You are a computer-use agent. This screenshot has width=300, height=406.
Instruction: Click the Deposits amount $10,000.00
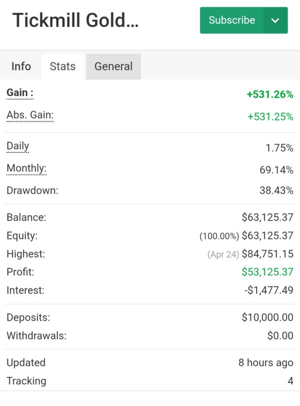click(267, 317)
